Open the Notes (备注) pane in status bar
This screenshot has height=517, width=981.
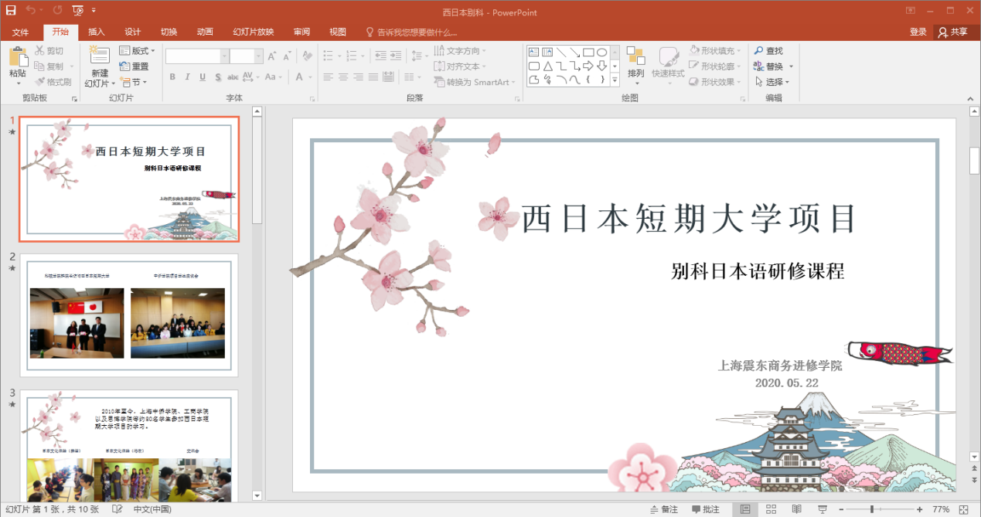point(663,509)
